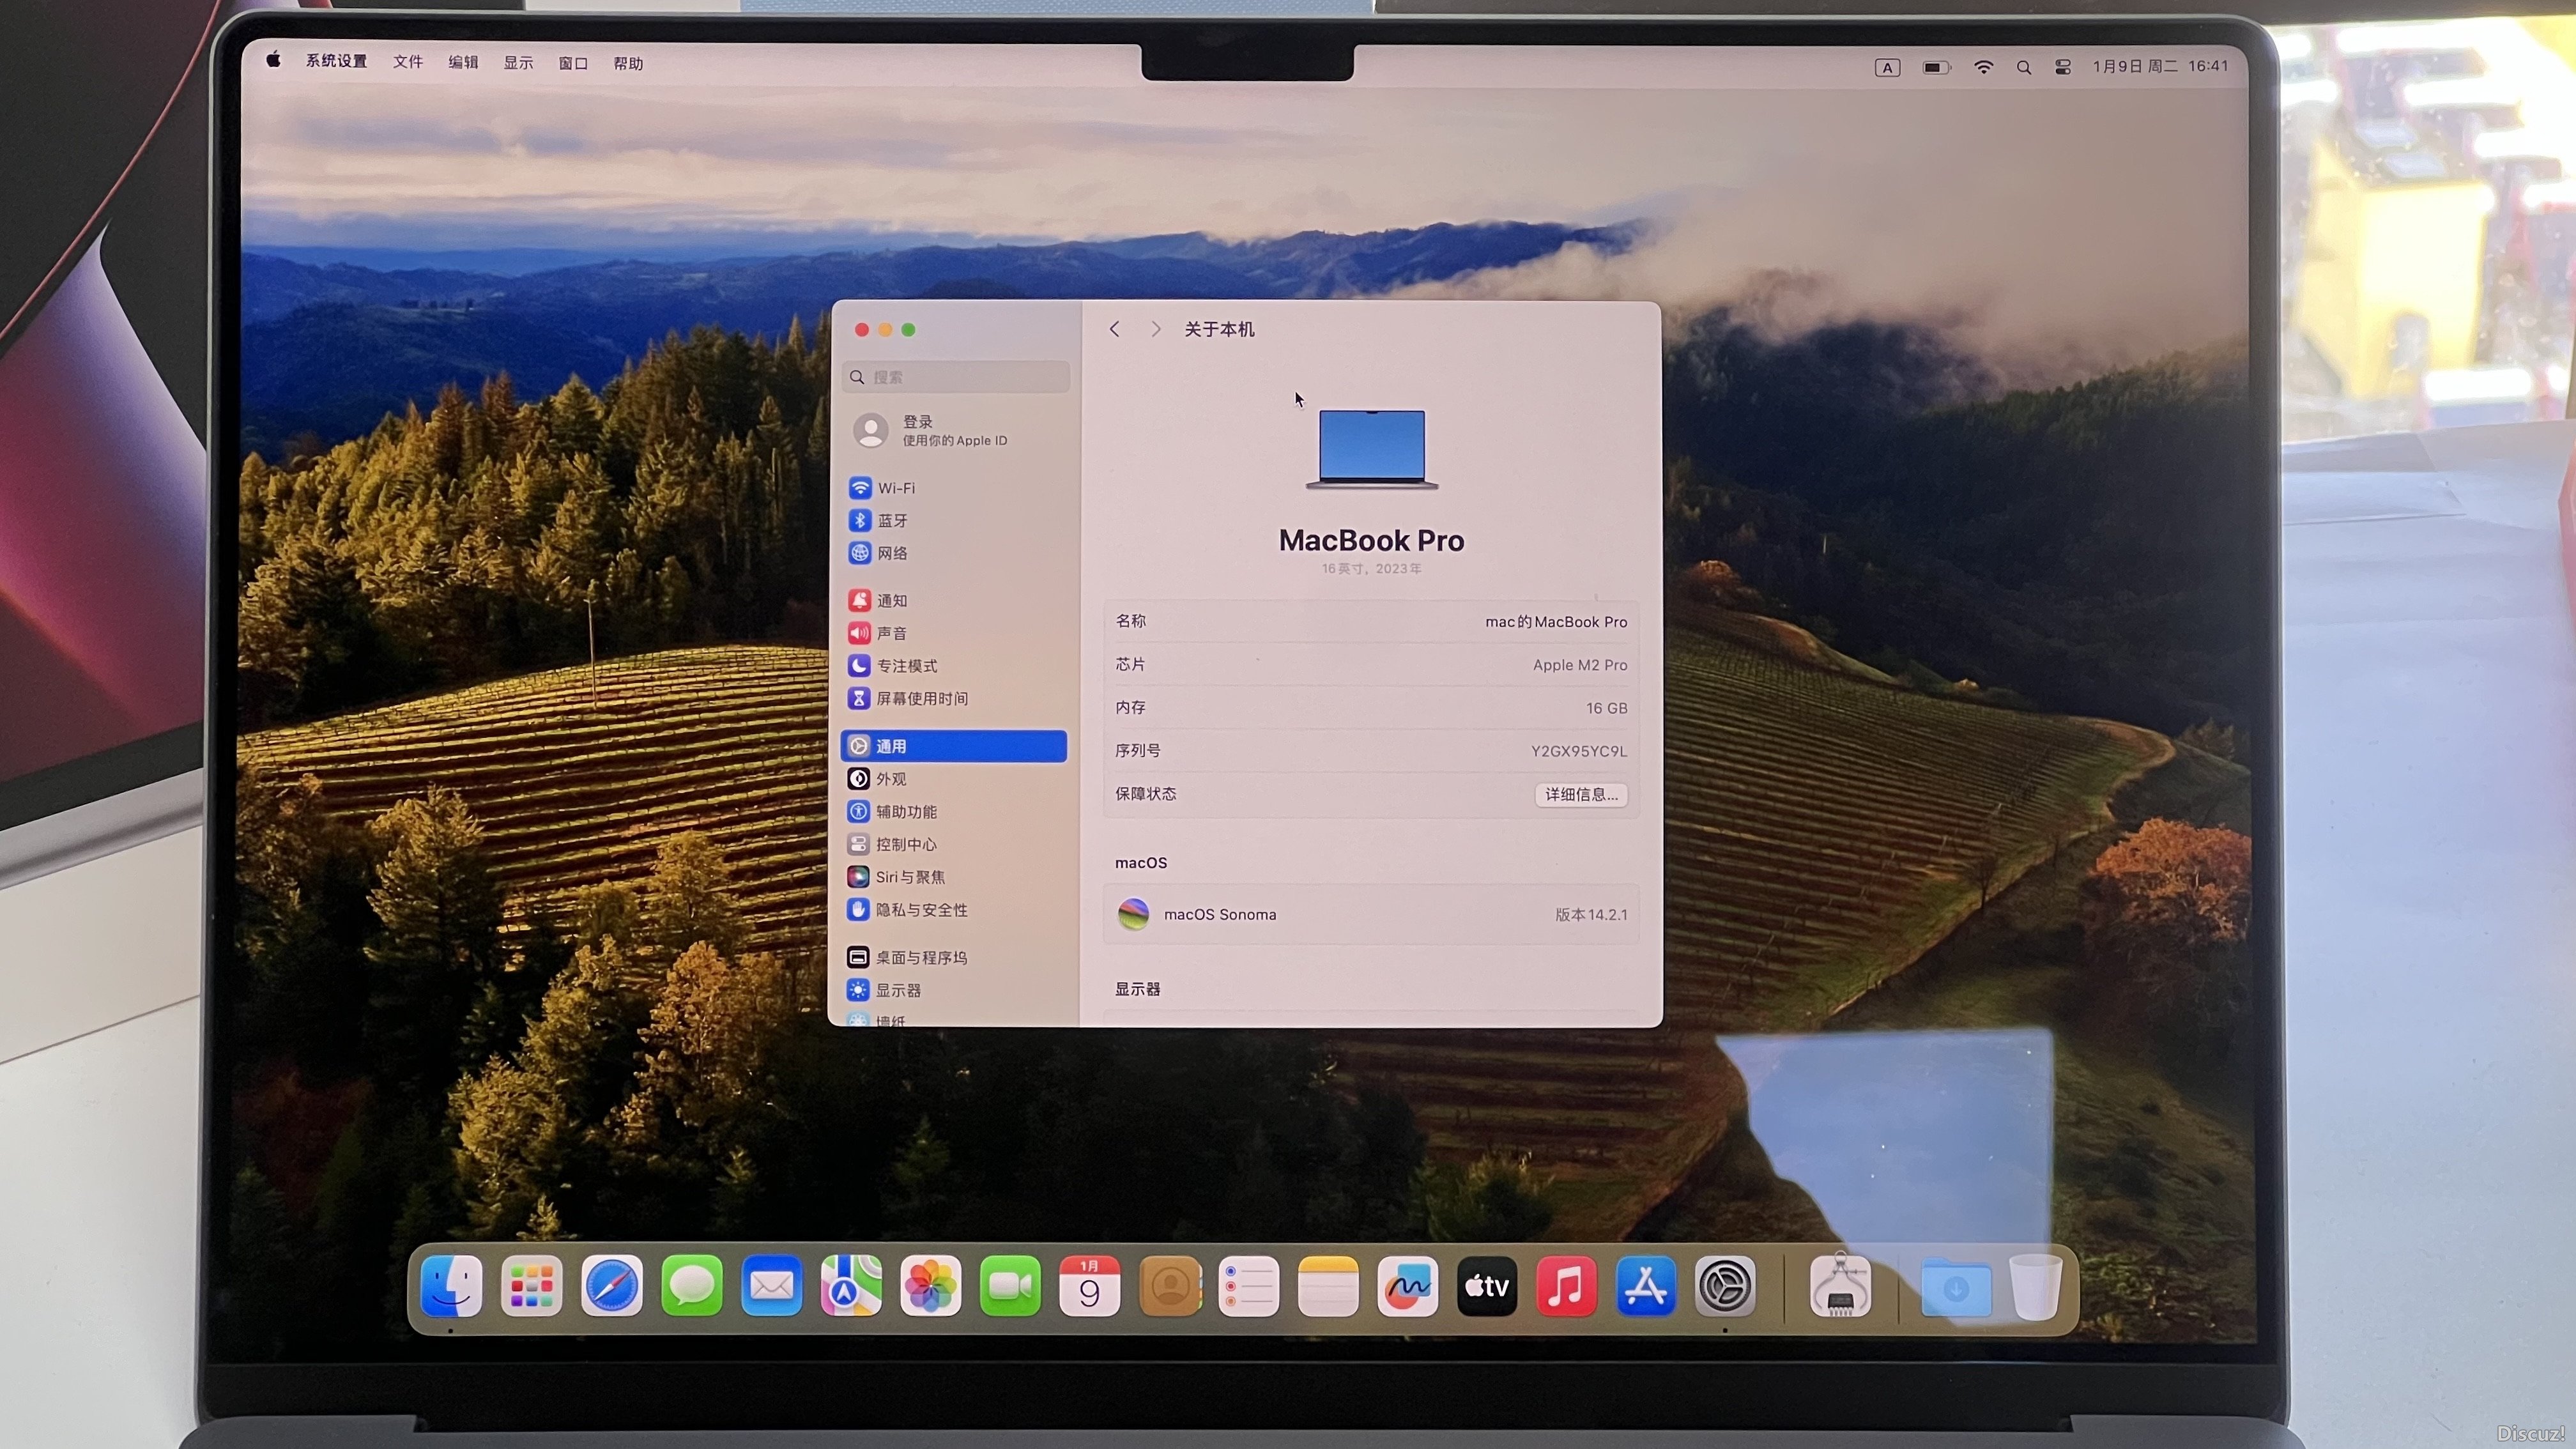This screenshot has height=1449, width=2576.
Task: Click memory value 16 GB
Action: click(x=1606, y=709)
